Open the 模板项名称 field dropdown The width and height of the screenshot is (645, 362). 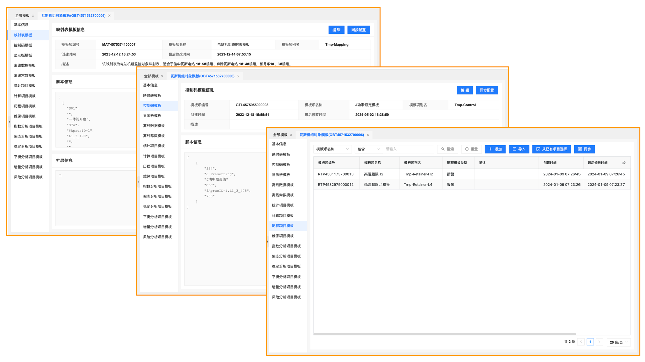point(332,149)
